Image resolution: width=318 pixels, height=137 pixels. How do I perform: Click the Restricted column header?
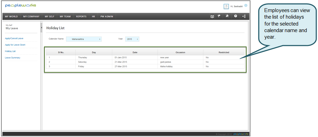point(224,52)
